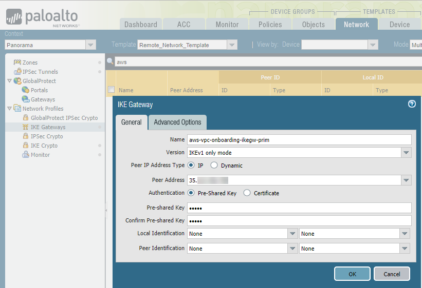Open the Template selection dropdown
The width and height of the screenshot is (422, 288).
point(232,45)
